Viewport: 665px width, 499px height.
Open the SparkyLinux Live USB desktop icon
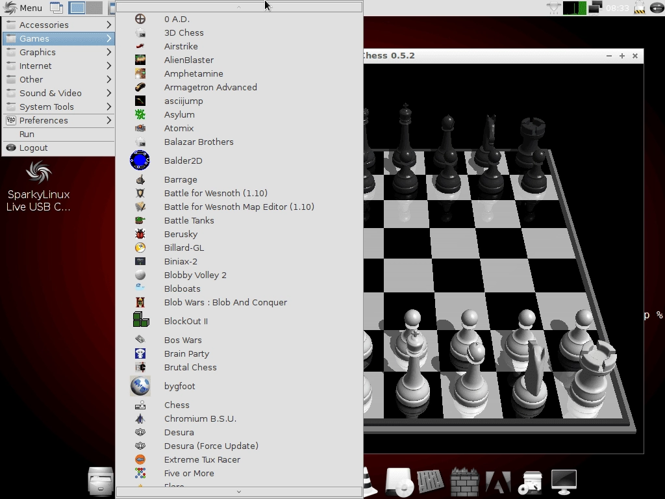click(x=38, y=186)
